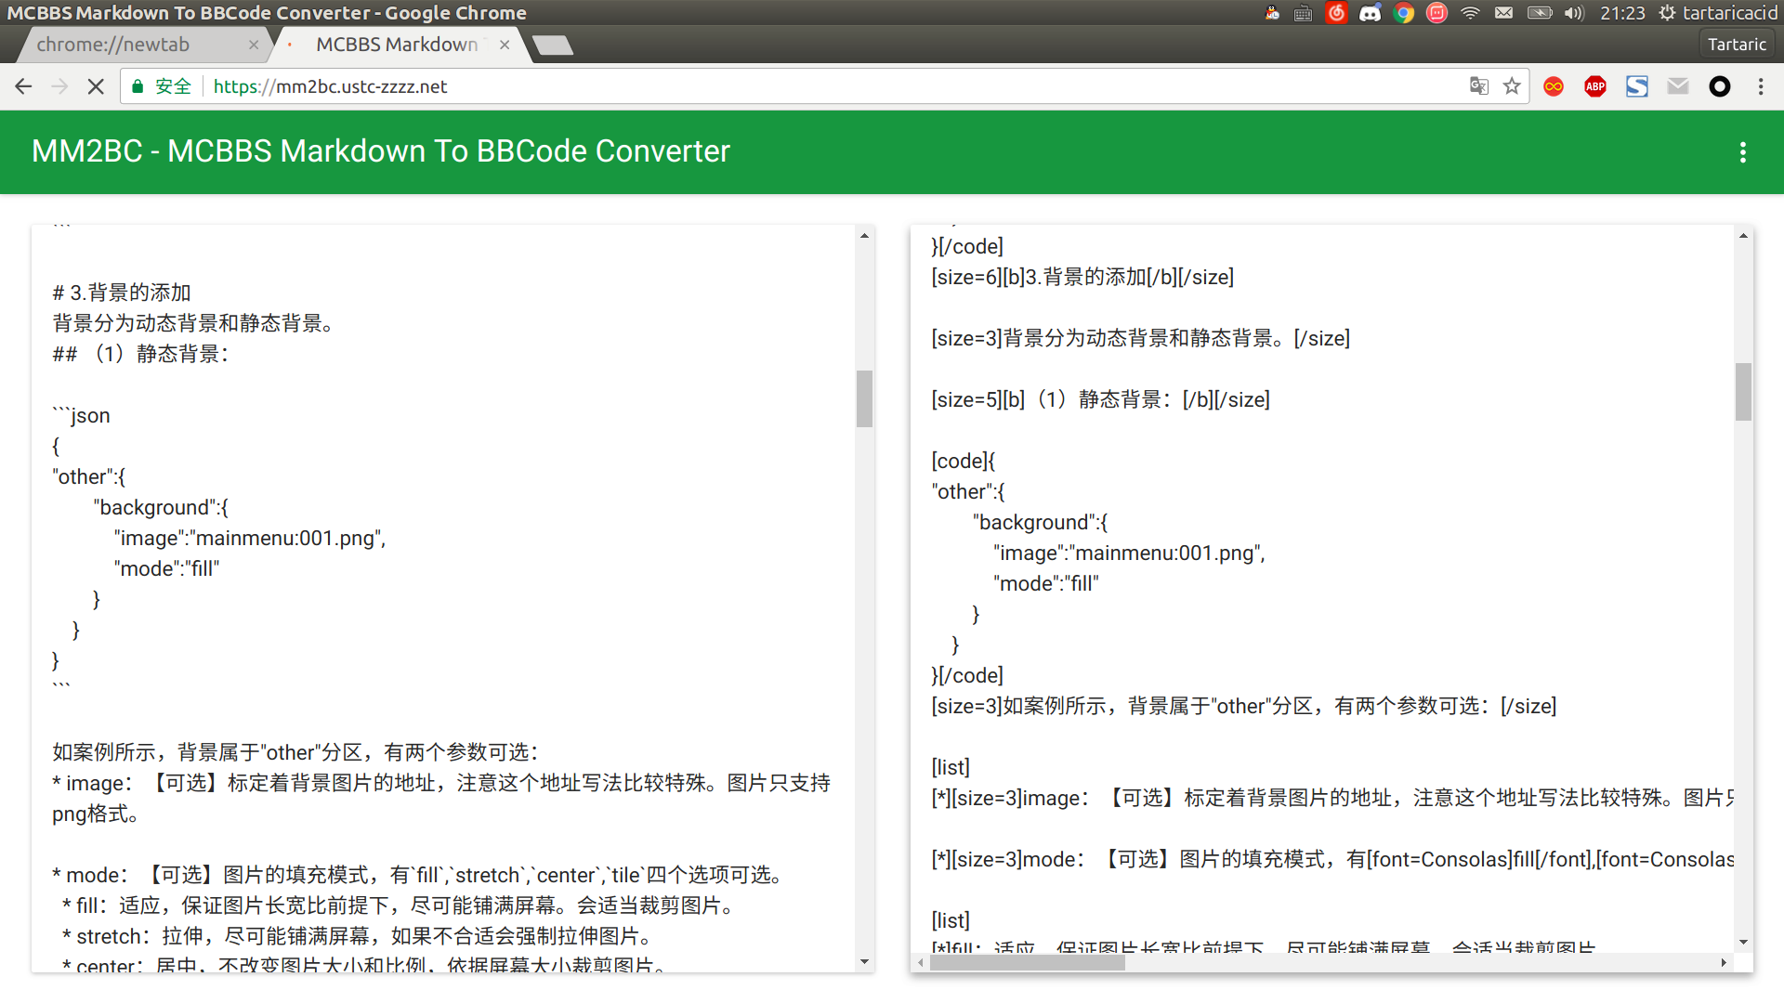Click the mail indicator in the system tray
1784x1003 pixels.
click(1504, 13)
